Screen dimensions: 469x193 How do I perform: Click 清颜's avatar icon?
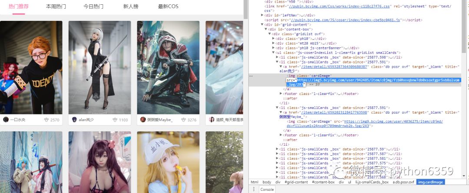pos(211,120)
